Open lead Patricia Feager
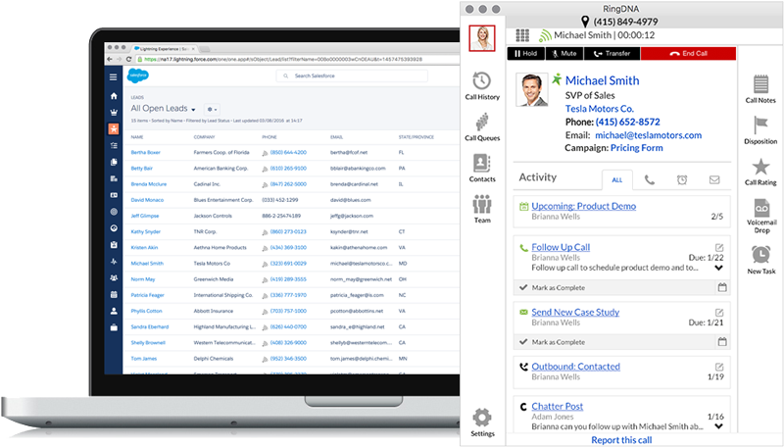The image size is (784, 447). [x=147, y=295]
